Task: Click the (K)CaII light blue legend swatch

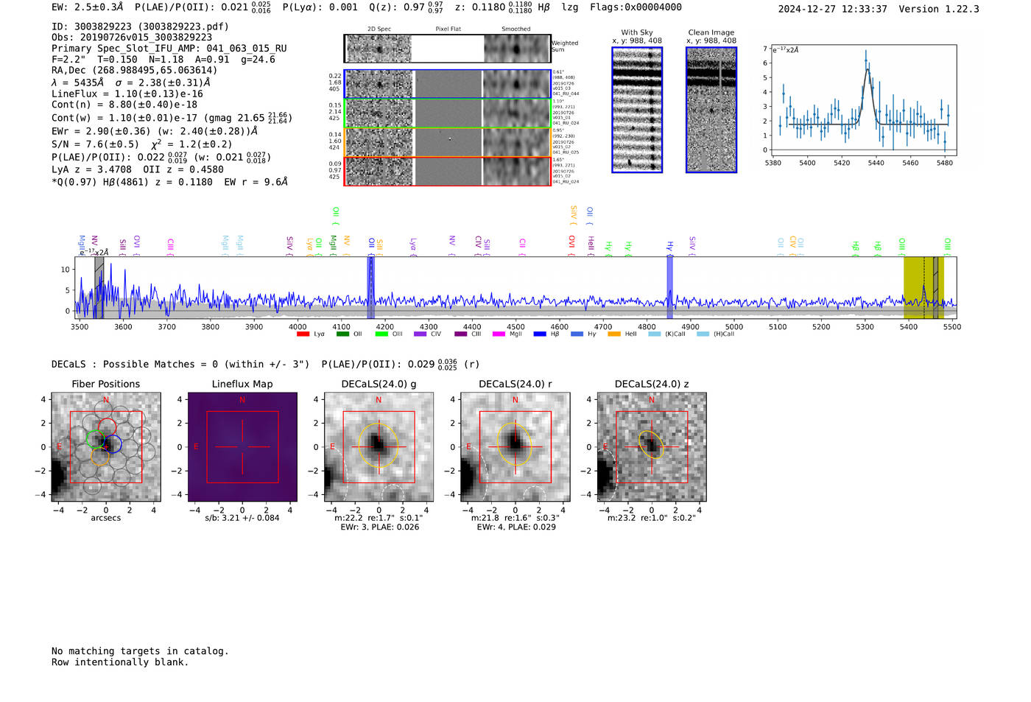Action: tap(654, 334)
